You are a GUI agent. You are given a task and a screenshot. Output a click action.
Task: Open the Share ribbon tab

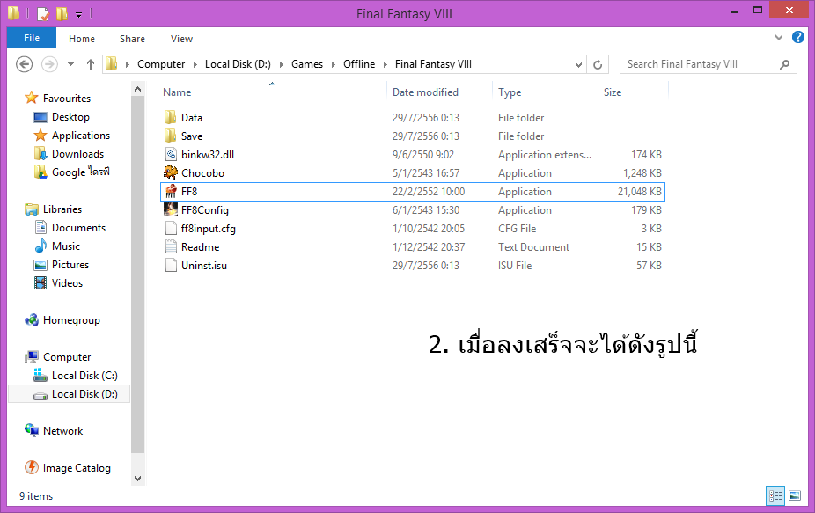pos(132,39)
